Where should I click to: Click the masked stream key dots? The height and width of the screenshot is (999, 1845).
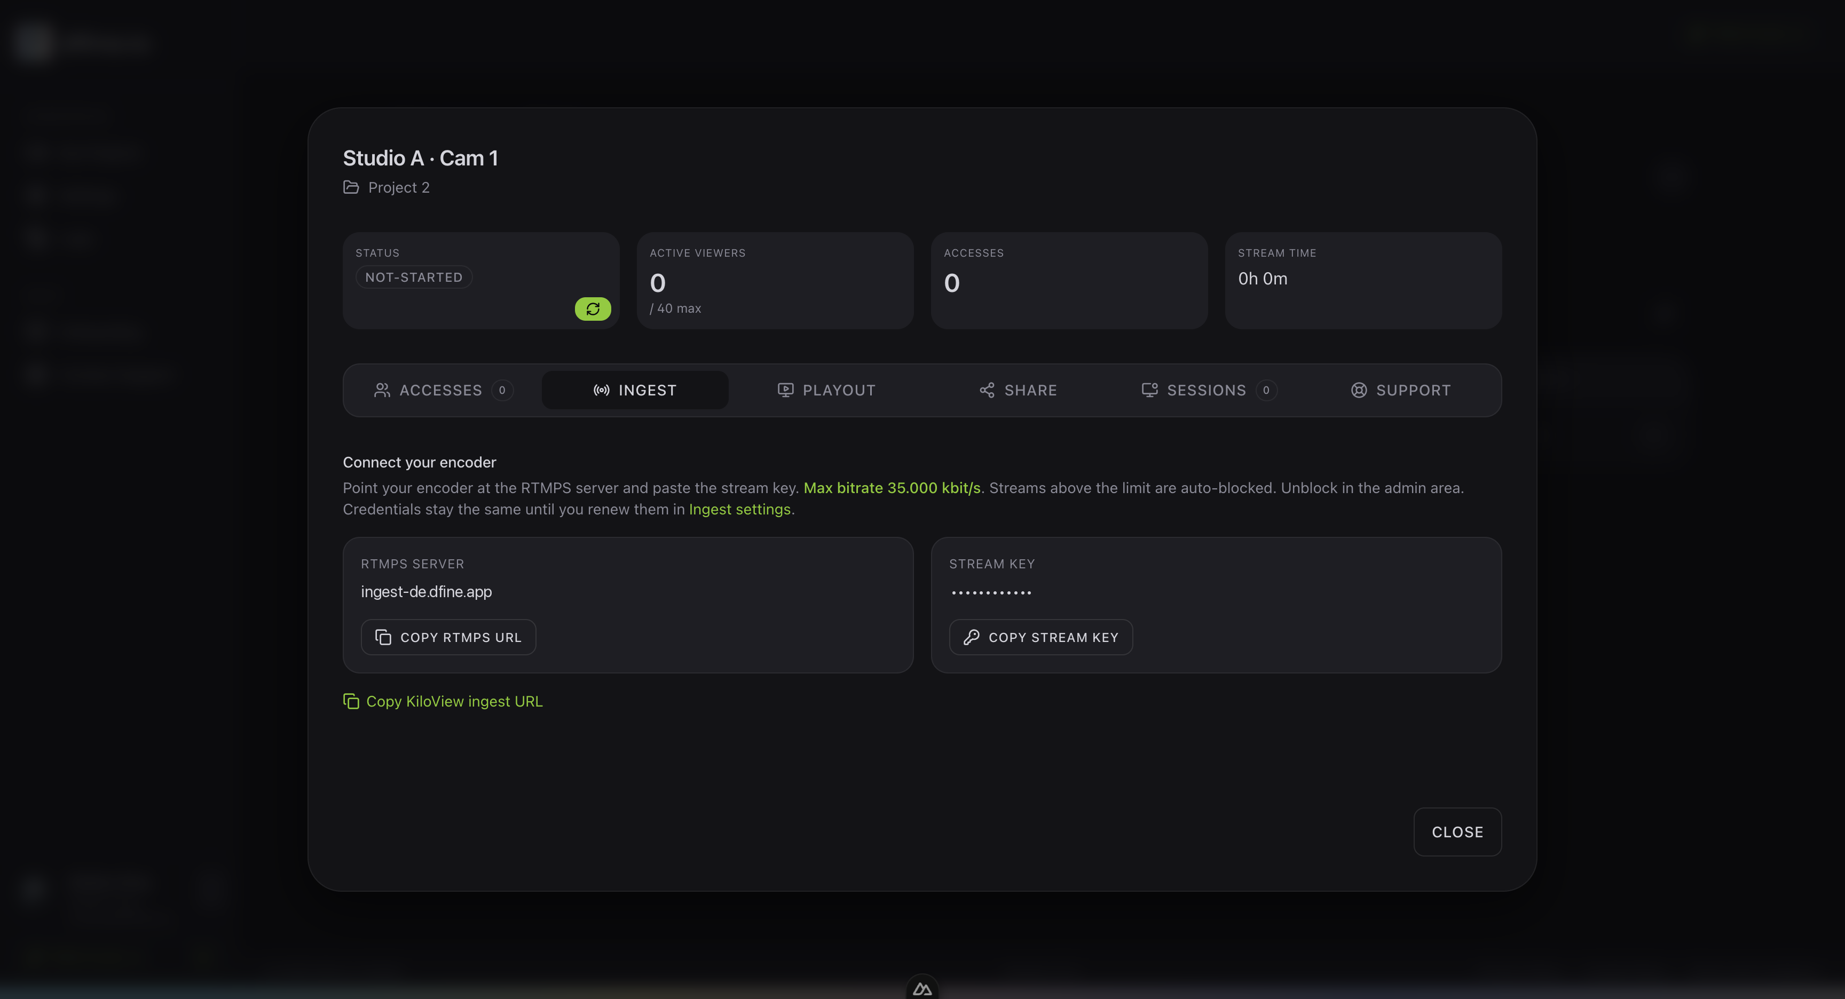[991, 592]
